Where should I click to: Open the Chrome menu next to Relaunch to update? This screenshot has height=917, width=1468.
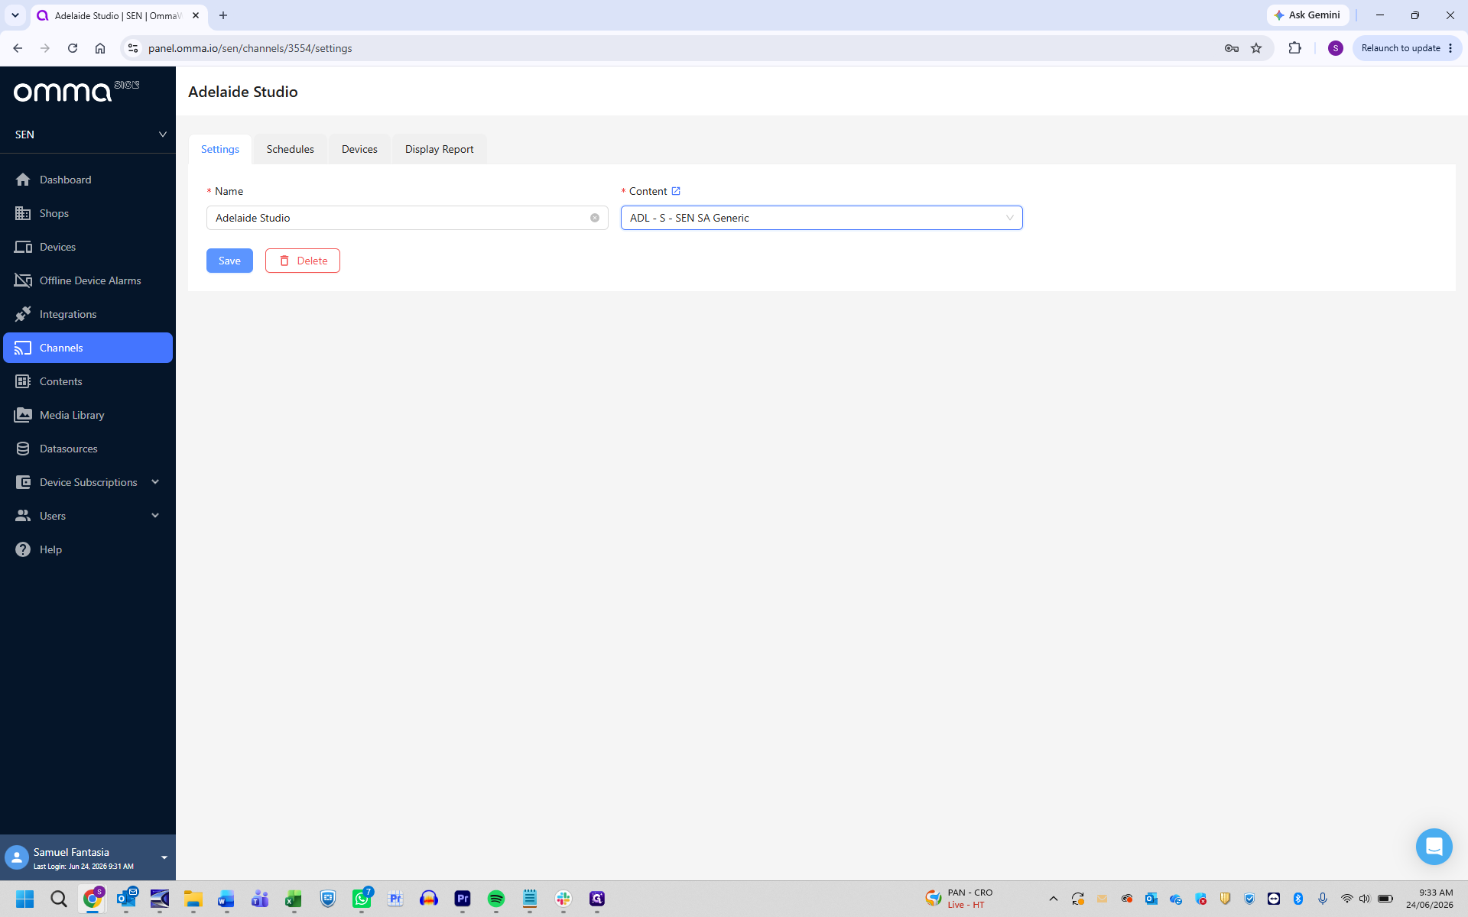pos(1450,48)
